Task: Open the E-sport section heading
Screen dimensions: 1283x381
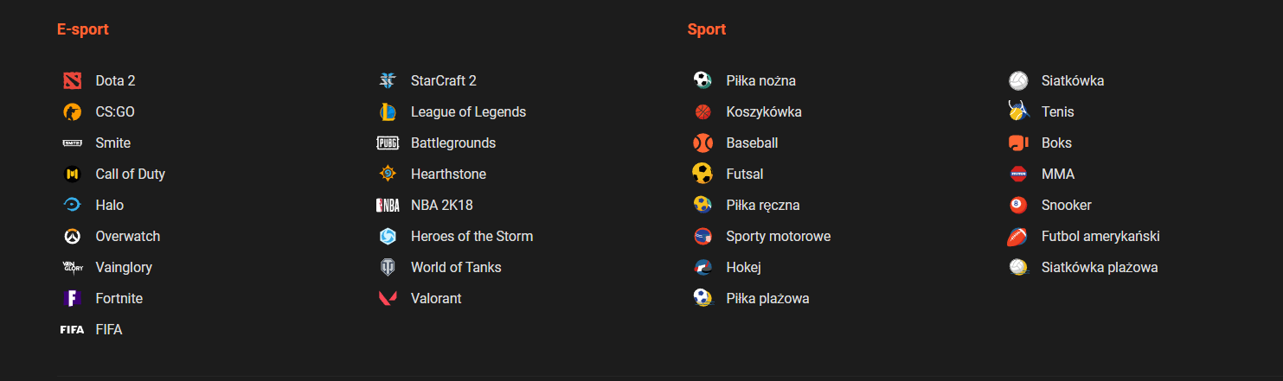Action: tap(83, 29)
